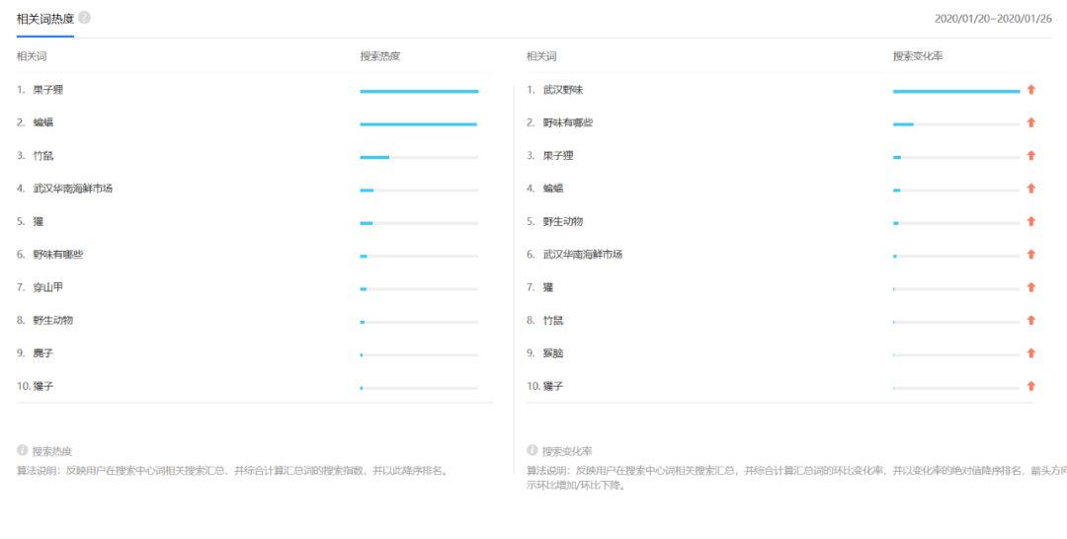1067x539 pixels.
Task: Open 果子狸 in the 搜索变化率 list
Action: (558, 156)
